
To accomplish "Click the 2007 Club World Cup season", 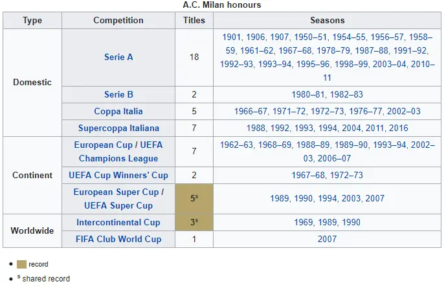I will tap(327, 239).
